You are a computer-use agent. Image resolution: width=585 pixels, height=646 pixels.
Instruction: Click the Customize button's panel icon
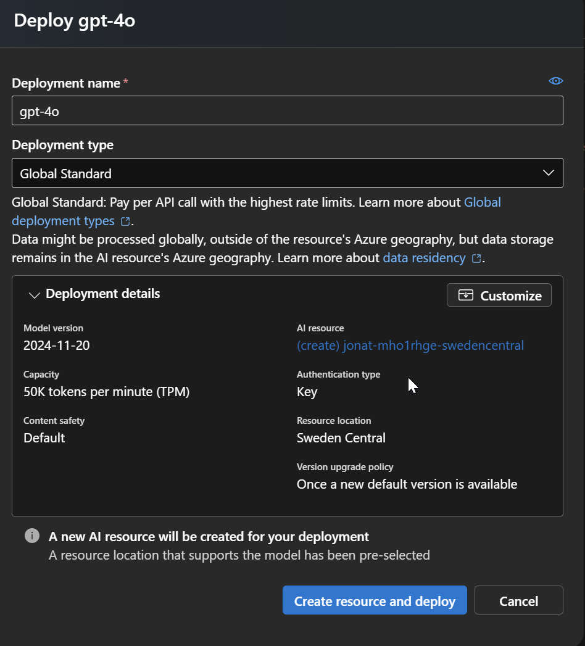pyautogui.click(x=465, y=295)
